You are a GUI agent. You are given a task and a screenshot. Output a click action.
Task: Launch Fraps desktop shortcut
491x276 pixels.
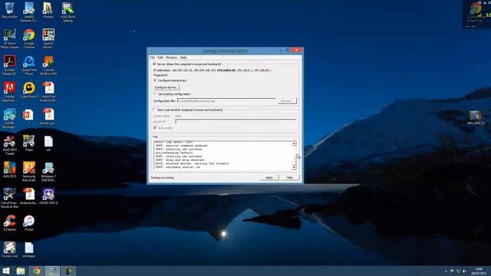pyautogui.click(x=29, y=143)
